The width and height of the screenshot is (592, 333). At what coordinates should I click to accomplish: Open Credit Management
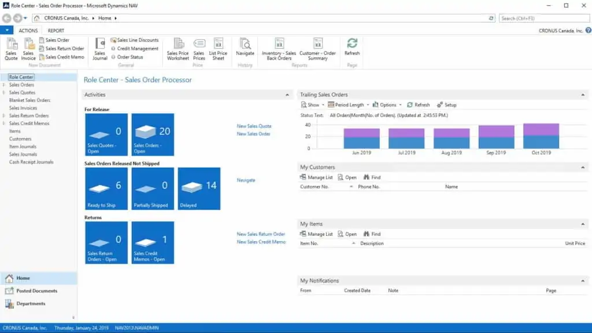tap(134, 49)
